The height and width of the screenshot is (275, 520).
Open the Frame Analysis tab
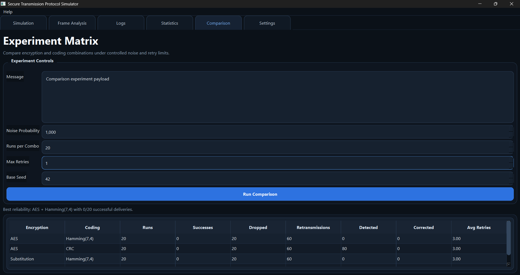pyautogui.click(x=72, y=23)
